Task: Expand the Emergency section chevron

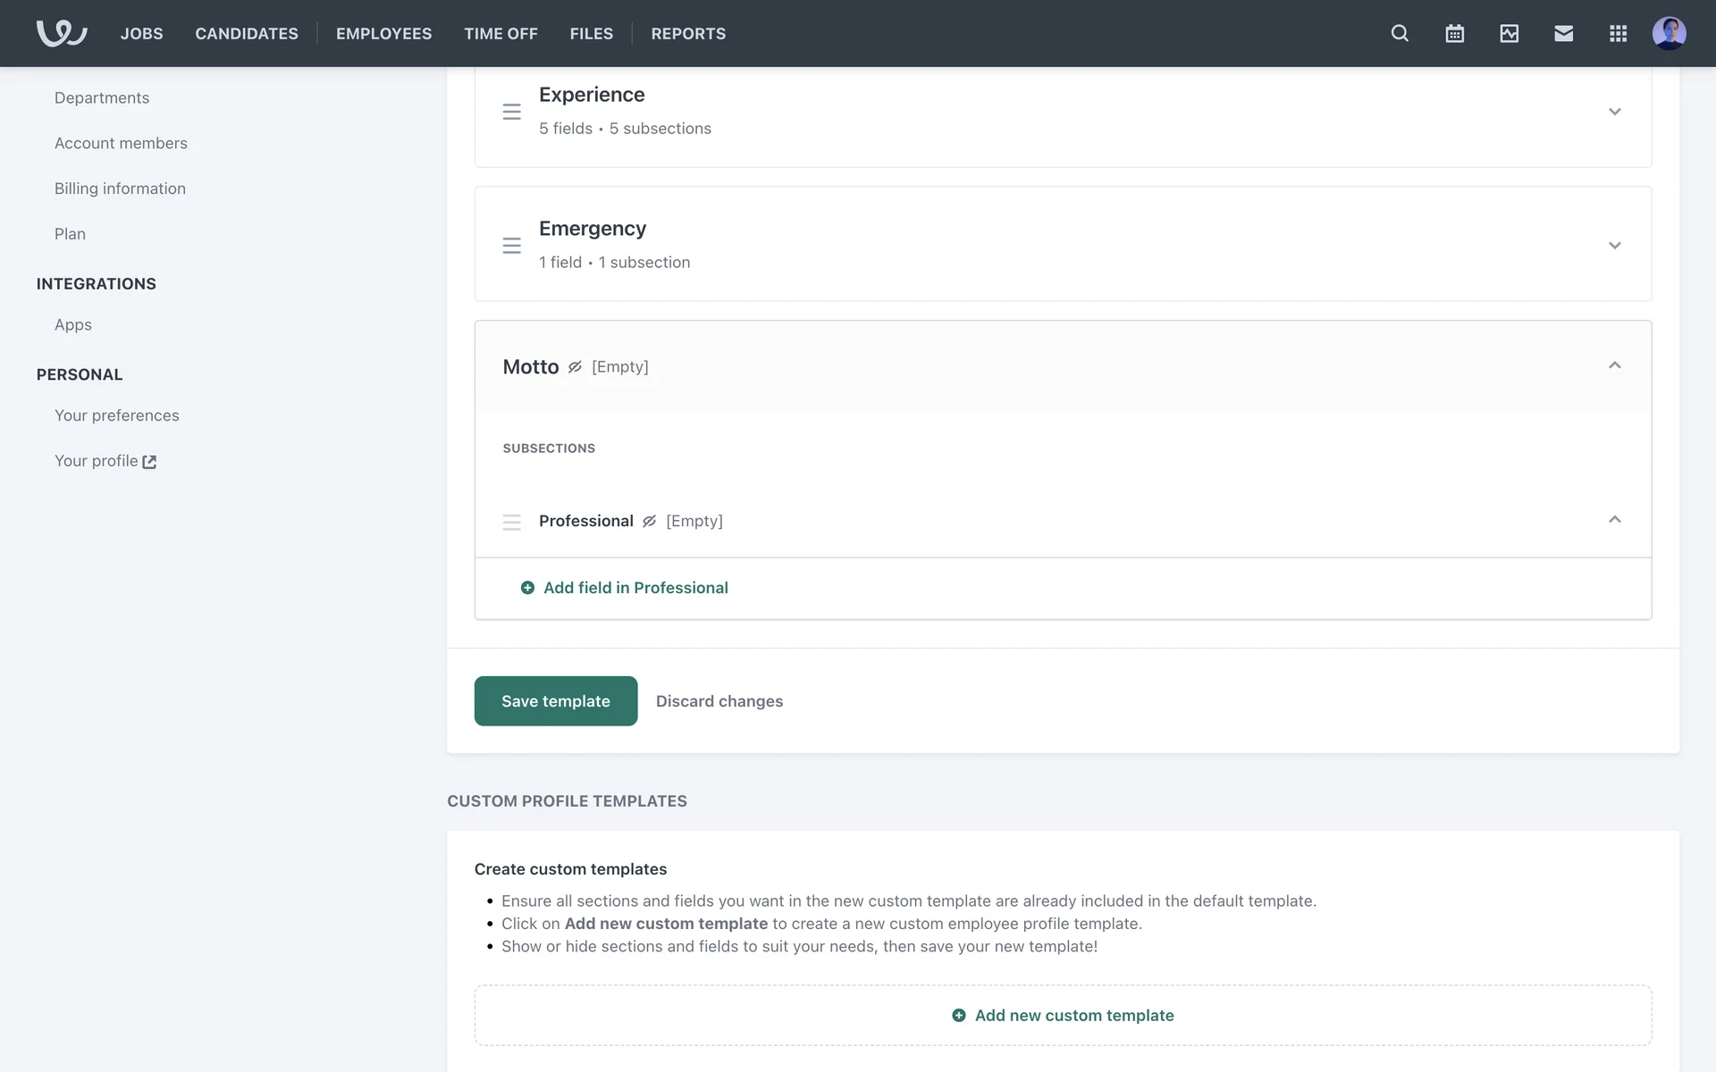Action: 1614,246
